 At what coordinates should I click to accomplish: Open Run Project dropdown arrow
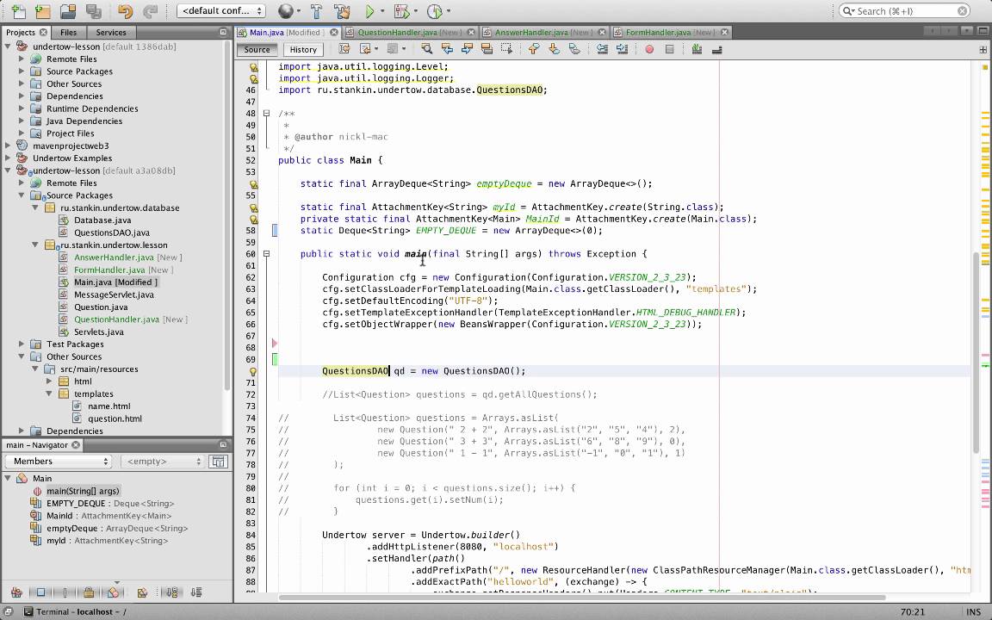point(382,10)
